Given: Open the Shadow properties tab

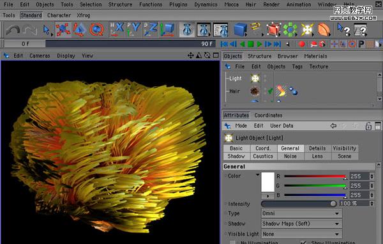Looking at the screenshot, I should pyautogui.click(x=236, y=156).
